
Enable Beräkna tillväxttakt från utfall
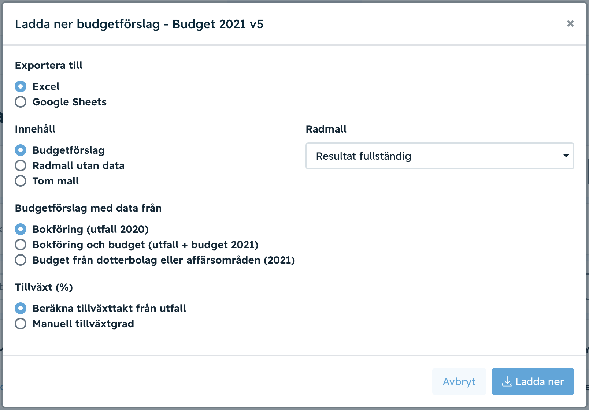click(21, 308)
